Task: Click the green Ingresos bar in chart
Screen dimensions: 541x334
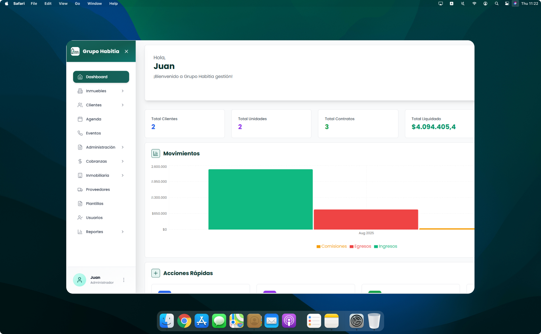Action: coord(260,199)
